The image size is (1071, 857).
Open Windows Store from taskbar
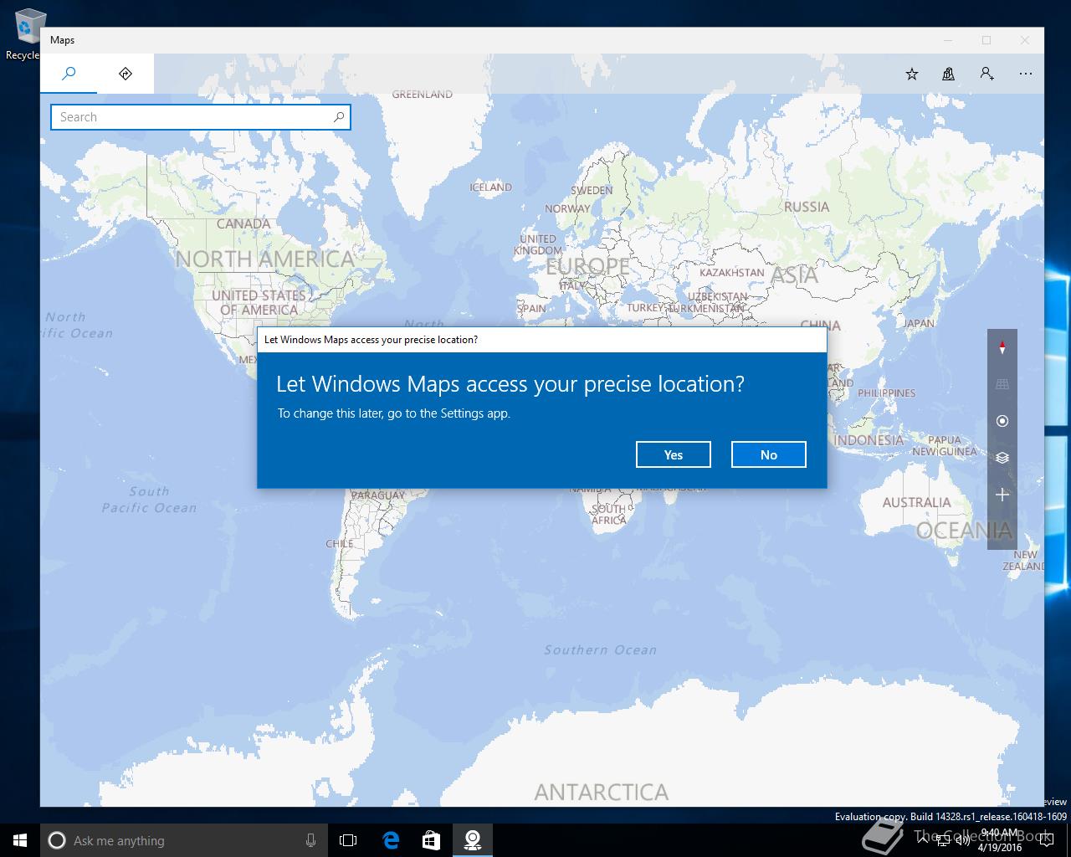click(x=431, y=840)
